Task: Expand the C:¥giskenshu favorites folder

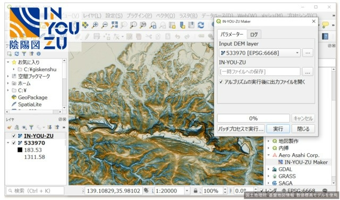Action: point(14,69)
